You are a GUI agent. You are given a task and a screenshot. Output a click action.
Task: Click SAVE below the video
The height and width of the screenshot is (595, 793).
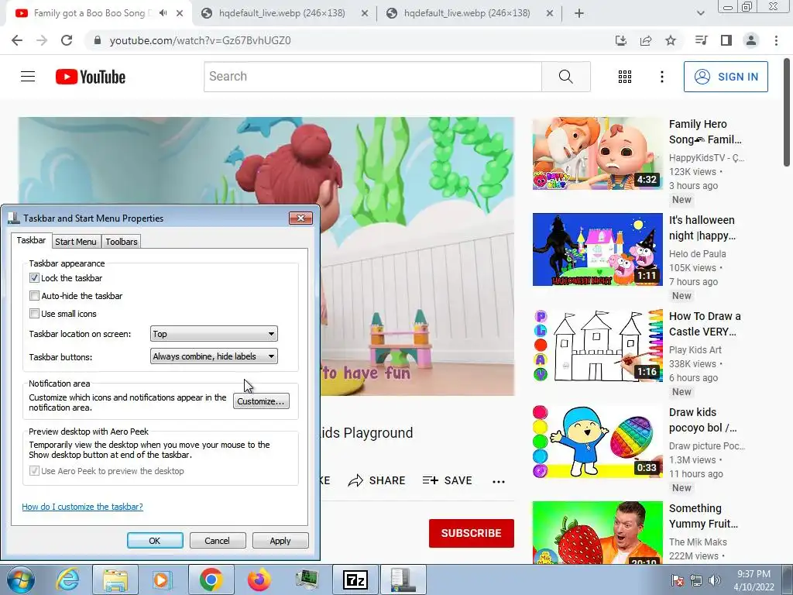[447, 480]
